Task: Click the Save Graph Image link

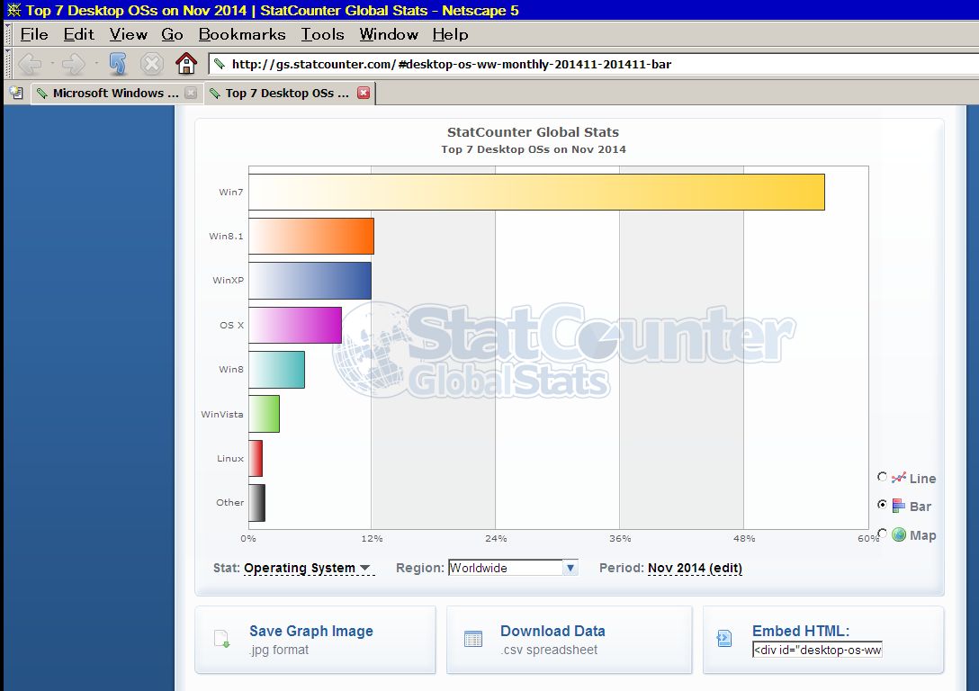Action: pos(311,631)
